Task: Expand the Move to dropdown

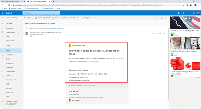Action: pyautogui.click(x=80, y=18)
